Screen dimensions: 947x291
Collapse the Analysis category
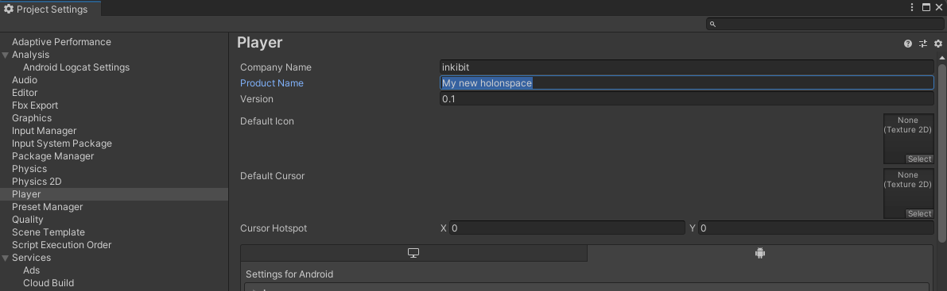coord(6,55)
